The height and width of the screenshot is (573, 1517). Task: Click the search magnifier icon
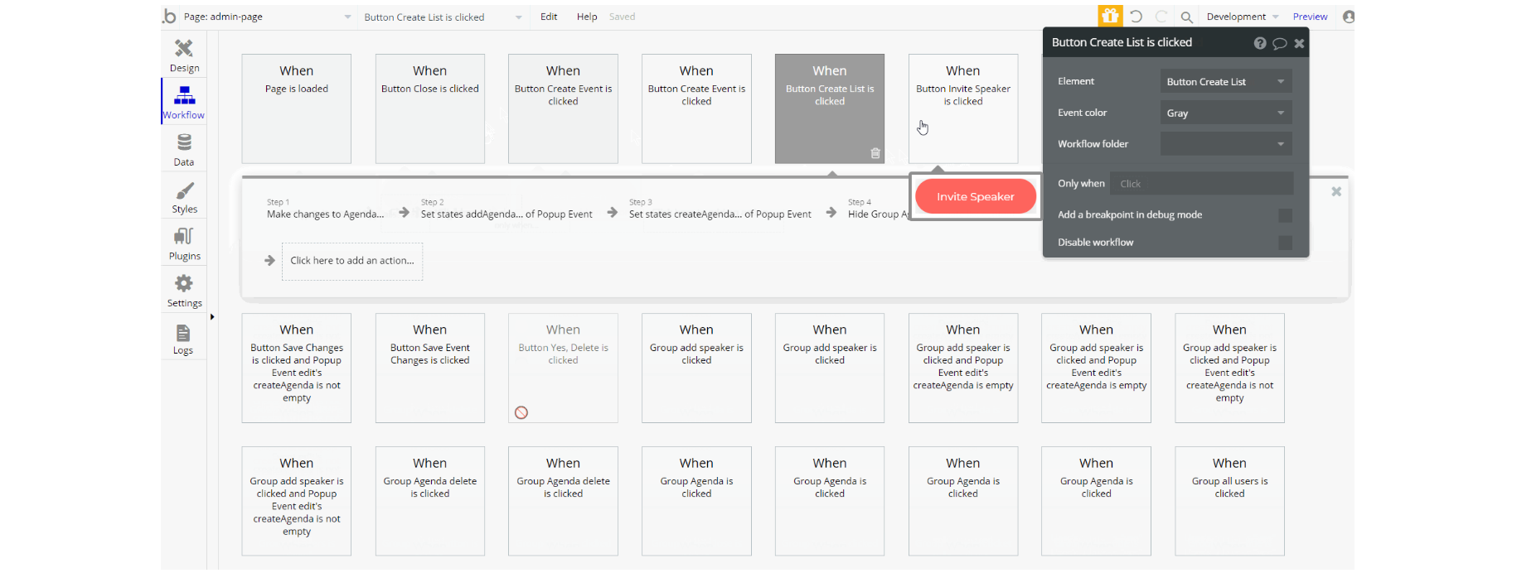coord(1186,17)
